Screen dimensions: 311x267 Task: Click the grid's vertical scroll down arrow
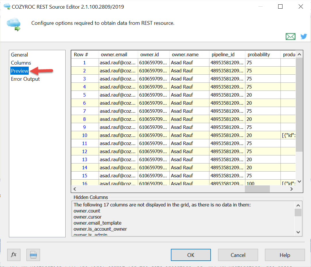(x=299, y=181)
